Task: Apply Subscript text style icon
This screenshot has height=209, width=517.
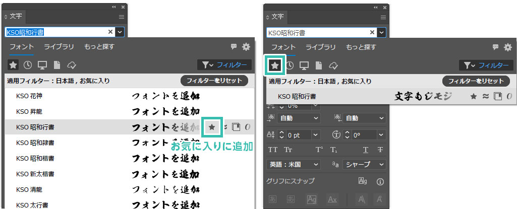Action: pyautogui.click(x=333, y=150)
